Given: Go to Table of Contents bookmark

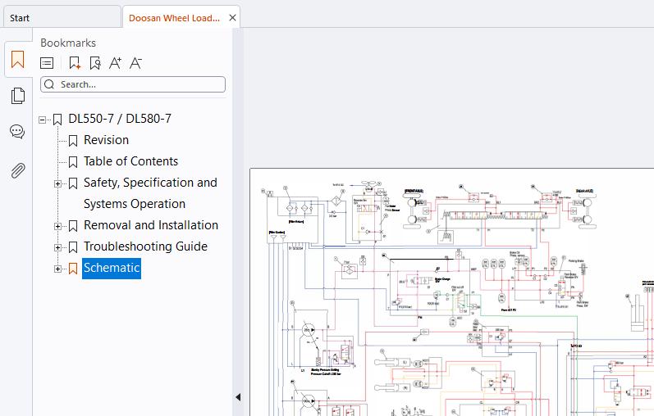Looking at the screenshot, I should coord(130,161).
